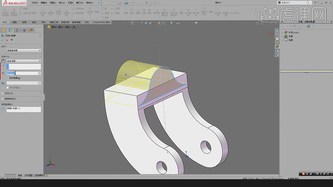This screenshot has width=333, height=187.
Task: Cancel the extrude with the red X
Action: coord(7,40)
